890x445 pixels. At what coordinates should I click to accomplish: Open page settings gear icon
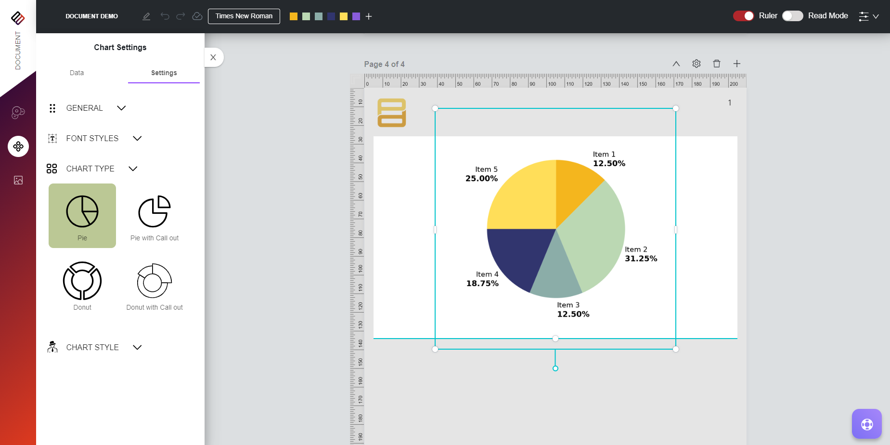[696, 64]
